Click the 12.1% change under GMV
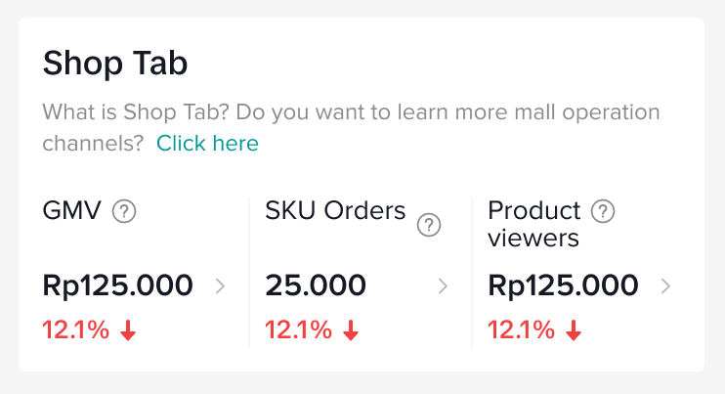 [76, 330]
